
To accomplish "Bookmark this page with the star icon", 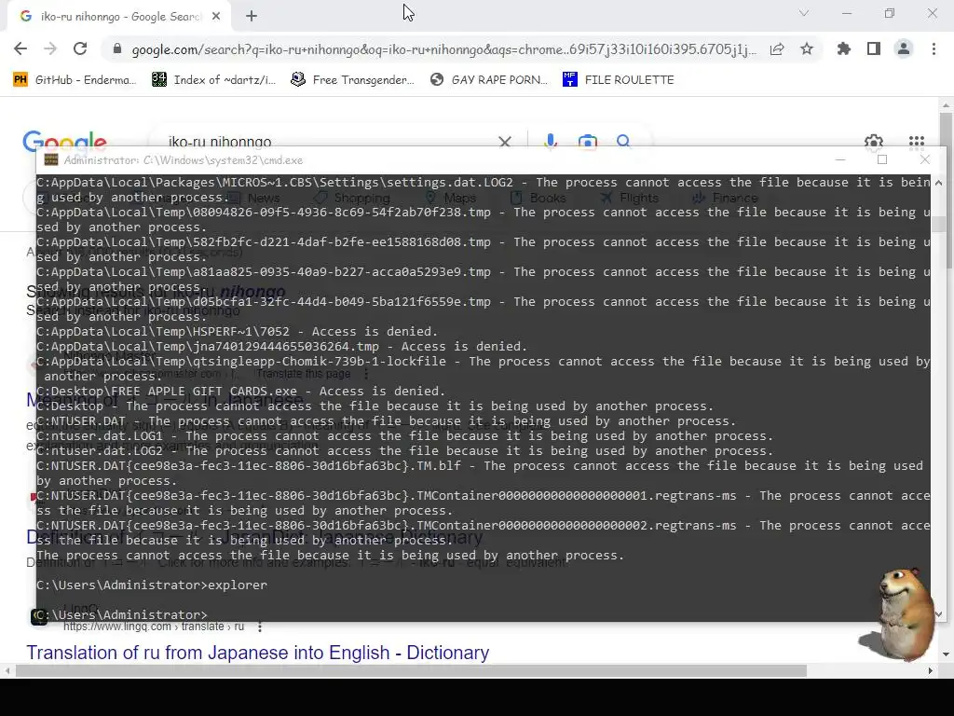I will (x=807, y=48).
